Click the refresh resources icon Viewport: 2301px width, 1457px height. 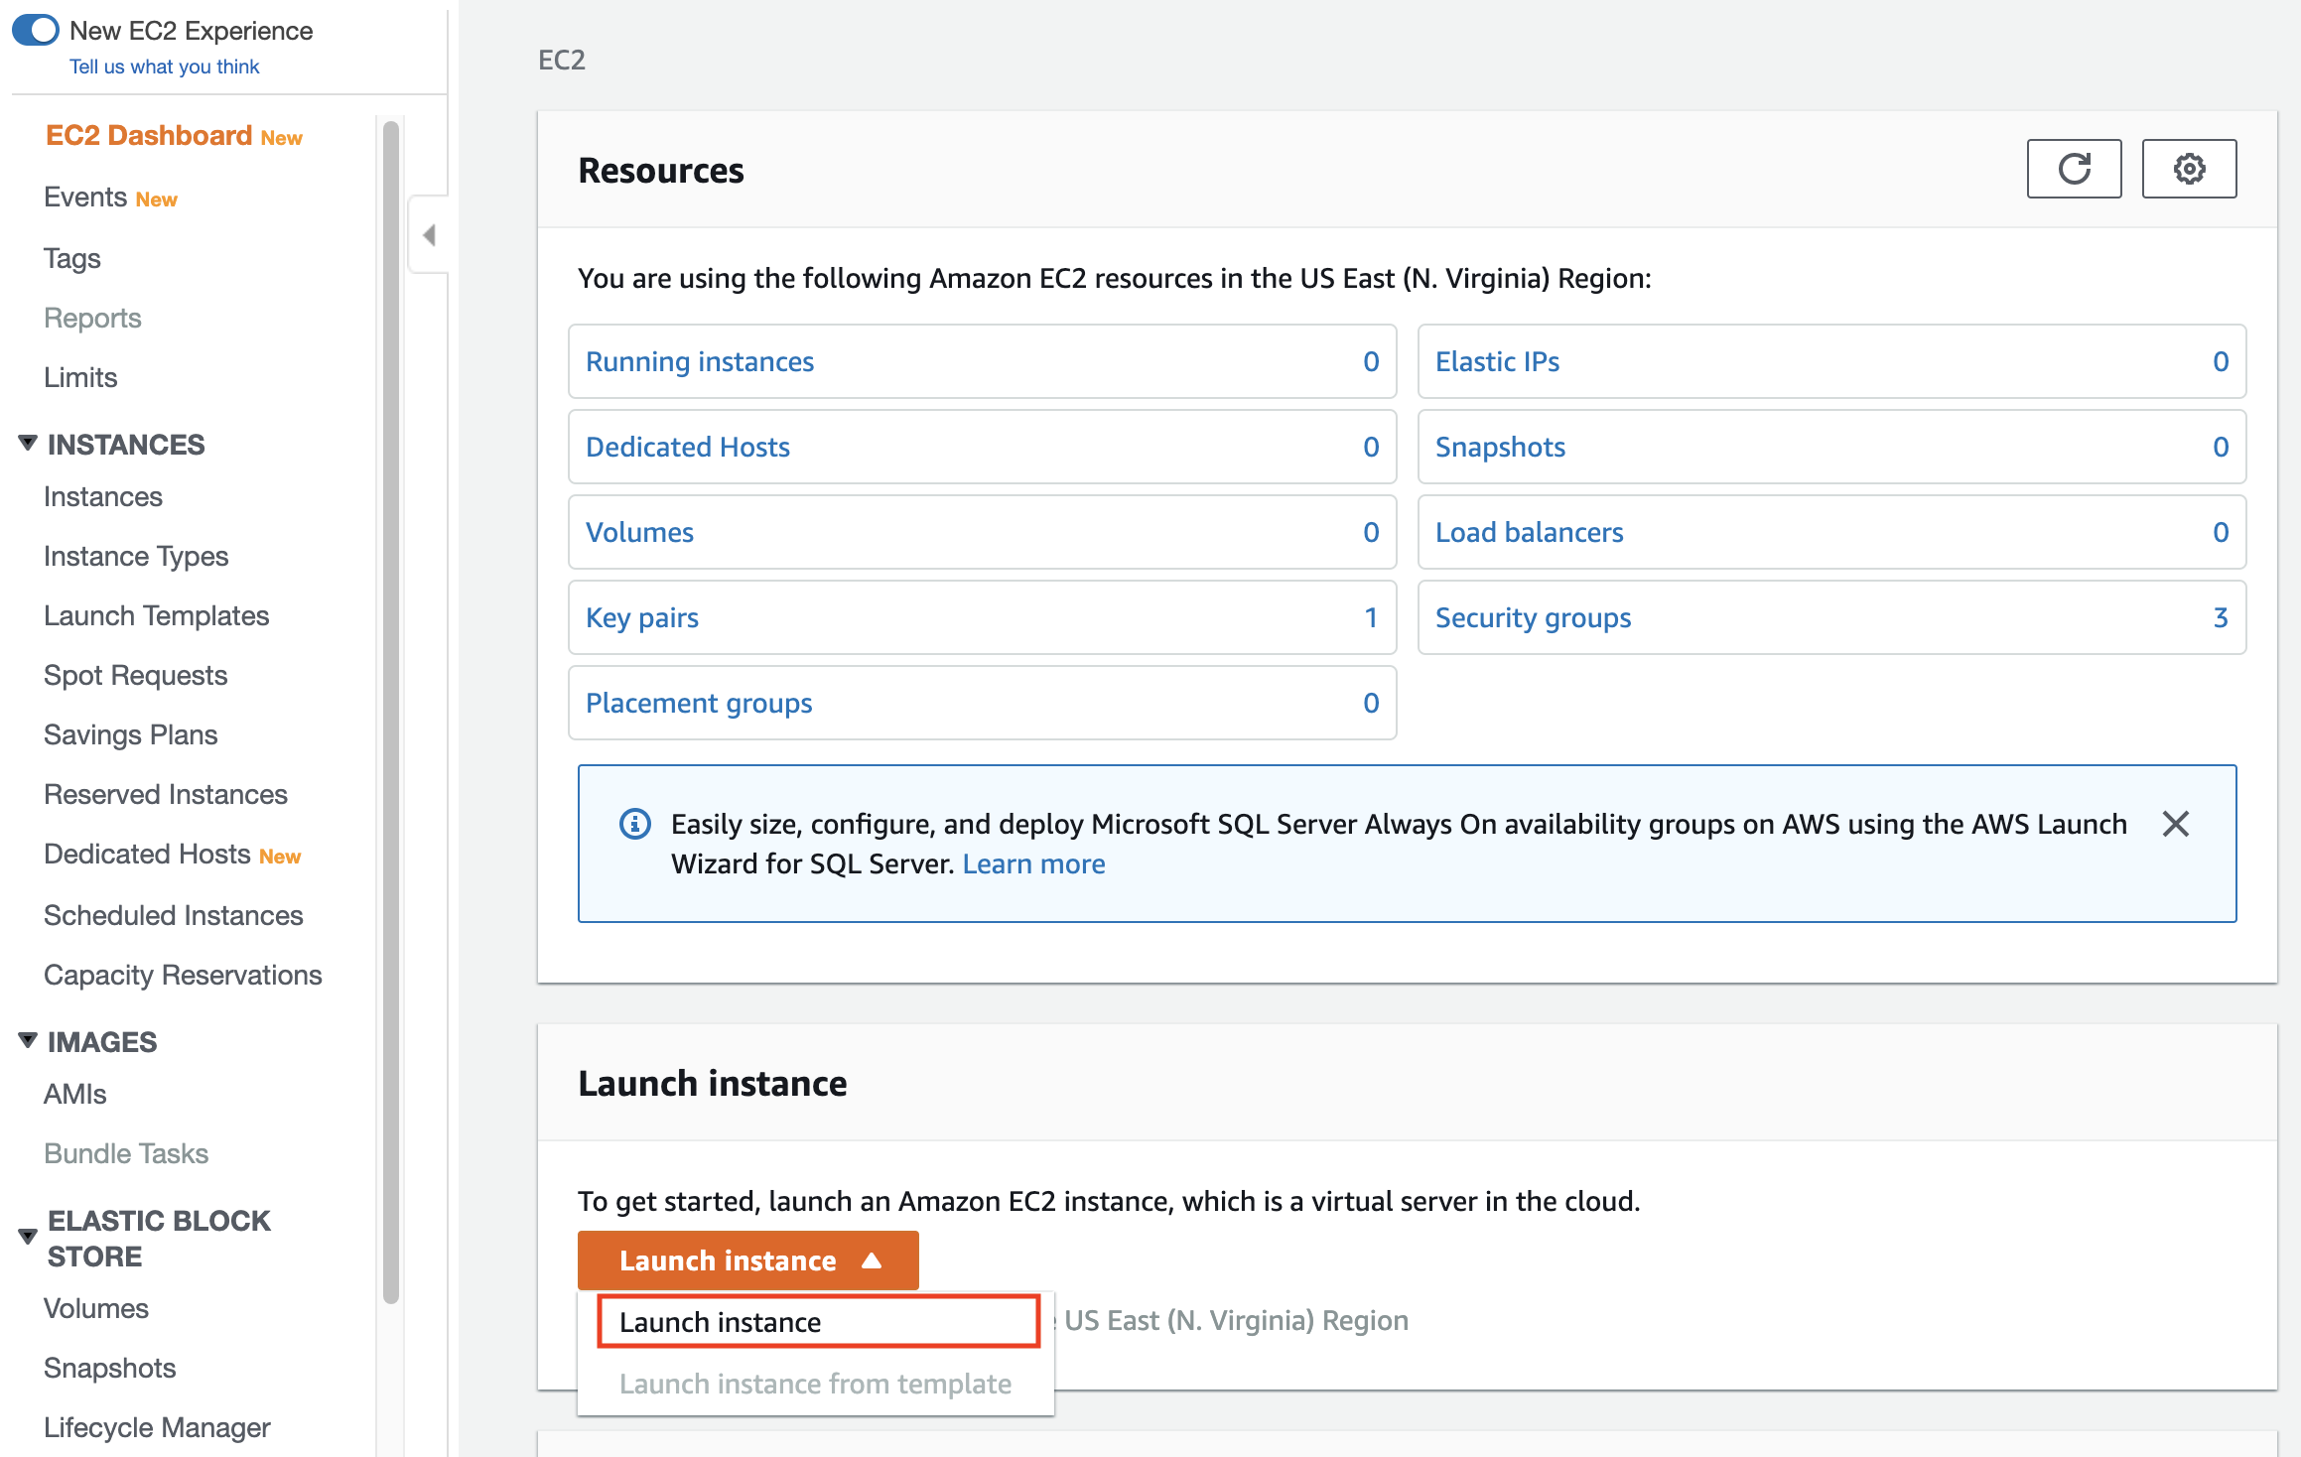tap(2074, 169)
